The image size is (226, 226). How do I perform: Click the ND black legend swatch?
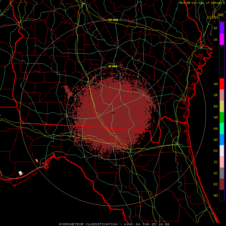(222, 195)
